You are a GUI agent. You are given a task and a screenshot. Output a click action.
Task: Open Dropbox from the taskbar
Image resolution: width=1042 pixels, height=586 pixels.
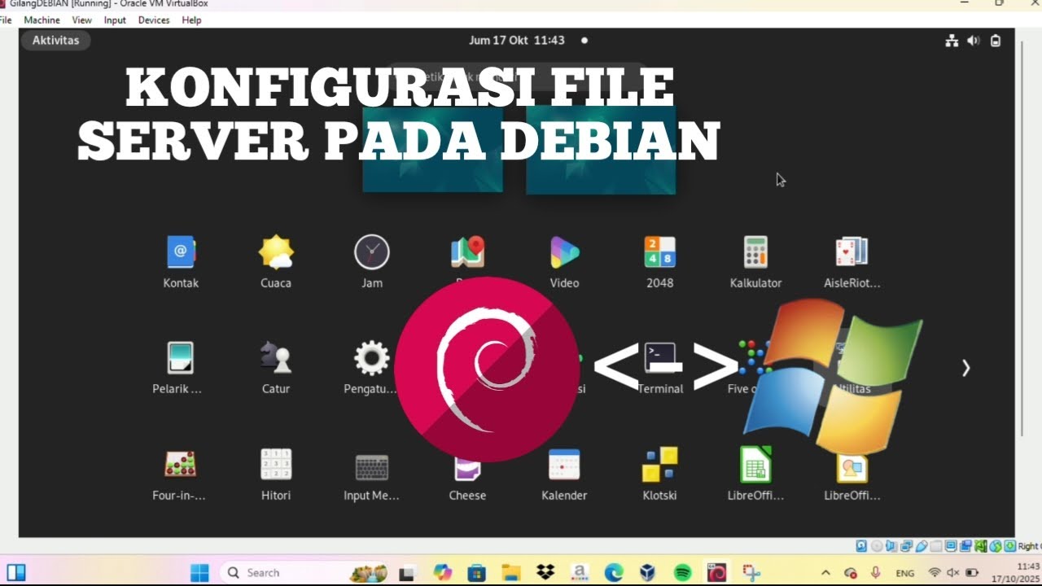pyautogui.click(x=545, y=573)
